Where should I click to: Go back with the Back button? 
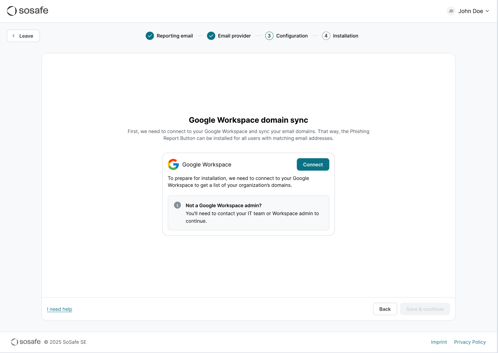click(x=385, y=309)
